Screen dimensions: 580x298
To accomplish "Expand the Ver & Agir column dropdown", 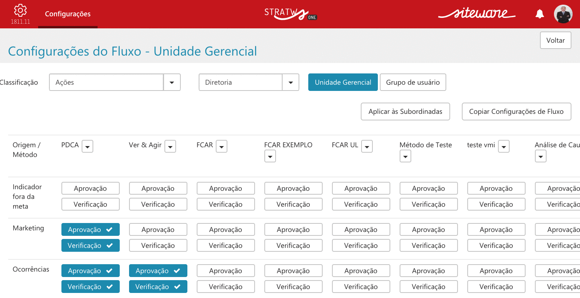I will pos(170,146).
